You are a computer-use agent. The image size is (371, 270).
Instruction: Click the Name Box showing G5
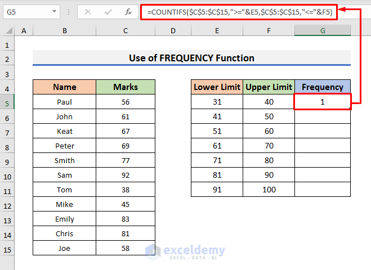click(x=32, y=12)
